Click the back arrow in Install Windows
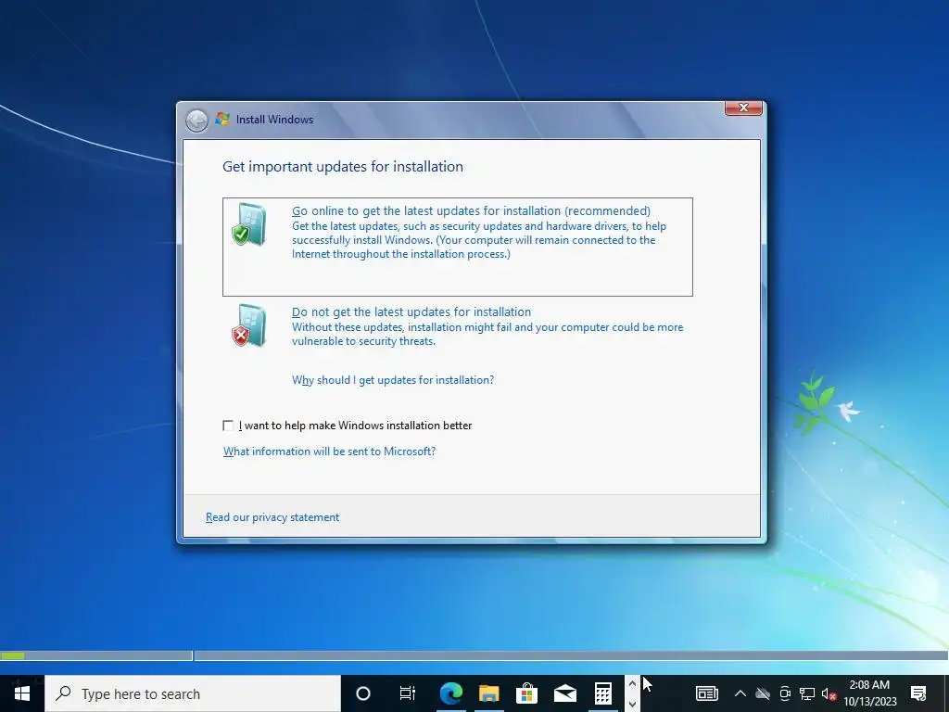 (x=196, y=120)
